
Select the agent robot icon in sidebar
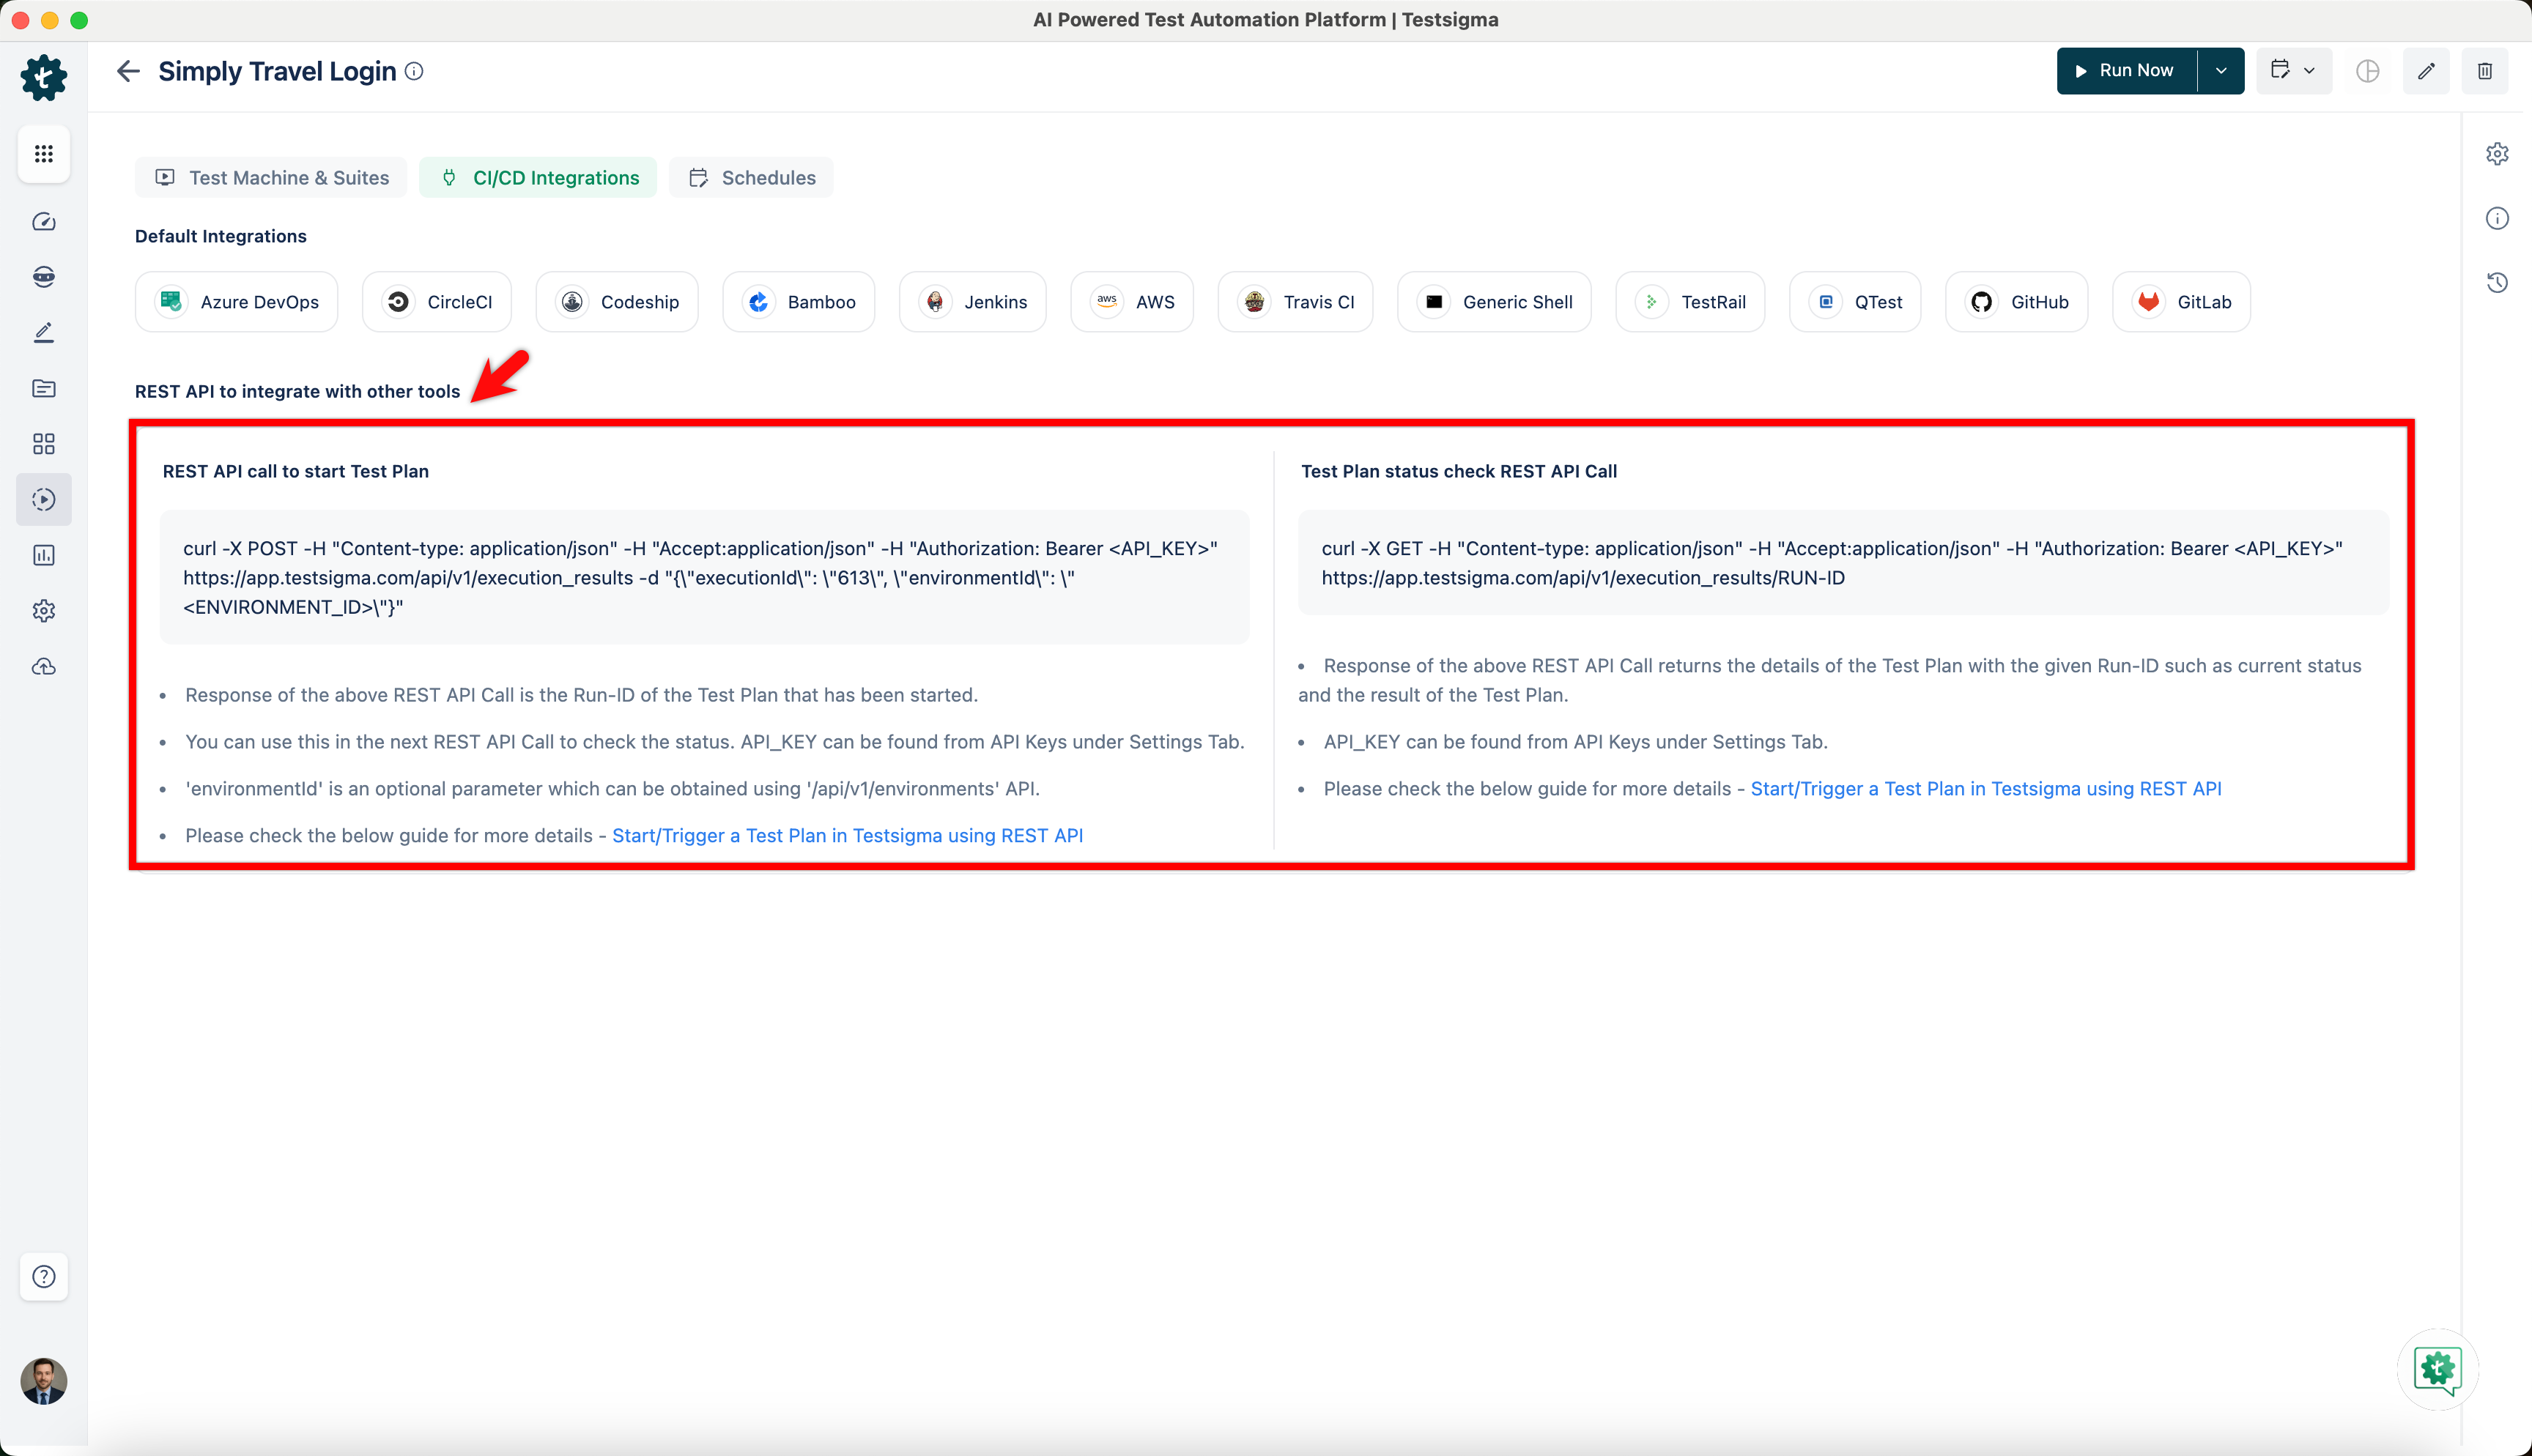pos(44,277)
